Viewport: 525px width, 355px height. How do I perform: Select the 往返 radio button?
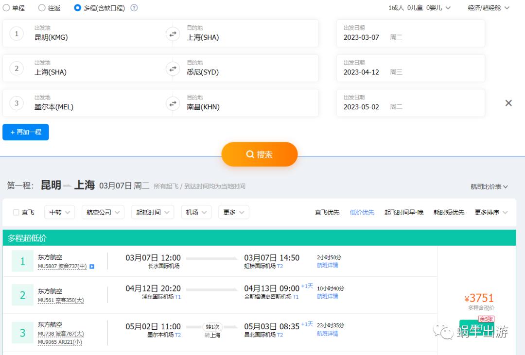[41, 7]
